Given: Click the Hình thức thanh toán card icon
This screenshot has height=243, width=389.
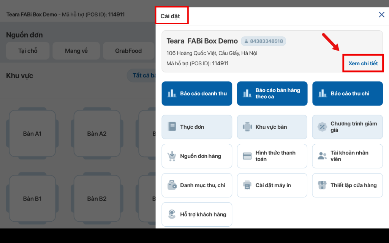Looking at the screenshot, I should 247,156.
